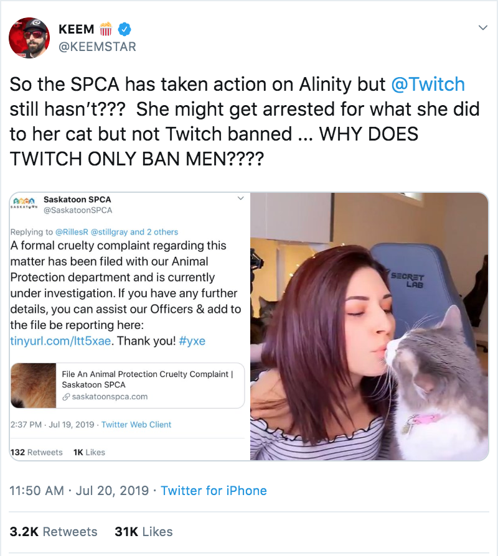498x556 pixels.
Task: Click the Twitter Web Client link
Action: 136,424
